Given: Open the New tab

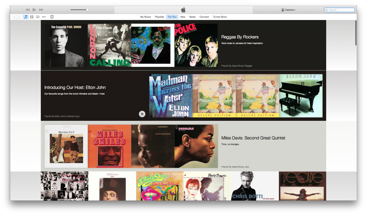Looking at the screenshot, I should [183, 17].
